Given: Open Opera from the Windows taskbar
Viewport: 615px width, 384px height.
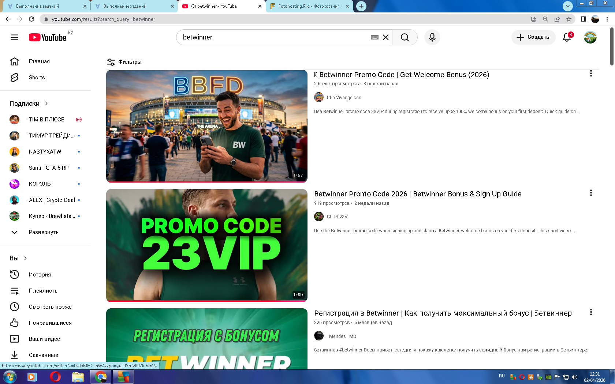Looking at the screenshot, I should (55, 377).
